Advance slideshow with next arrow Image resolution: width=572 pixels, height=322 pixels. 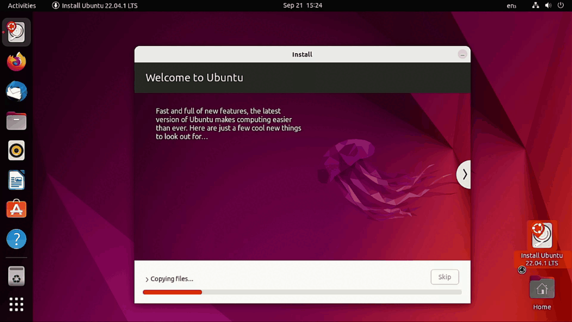(464, 175)
